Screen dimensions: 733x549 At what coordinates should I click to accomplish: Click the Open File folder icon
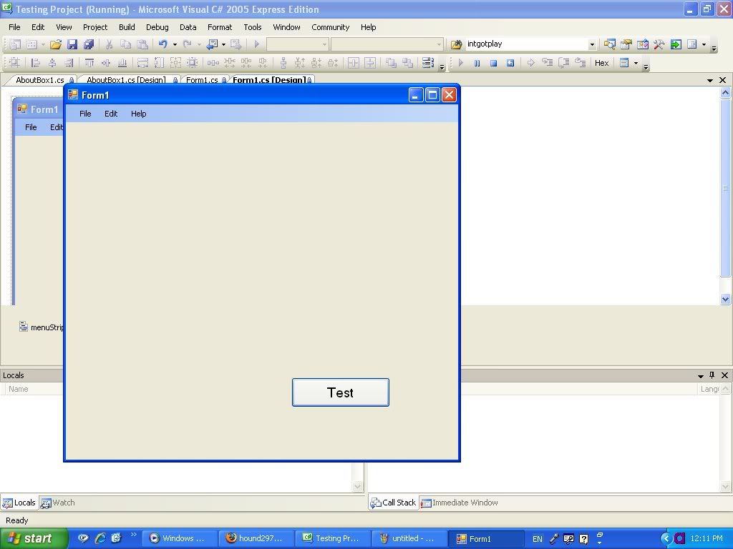tap(55, 44)
